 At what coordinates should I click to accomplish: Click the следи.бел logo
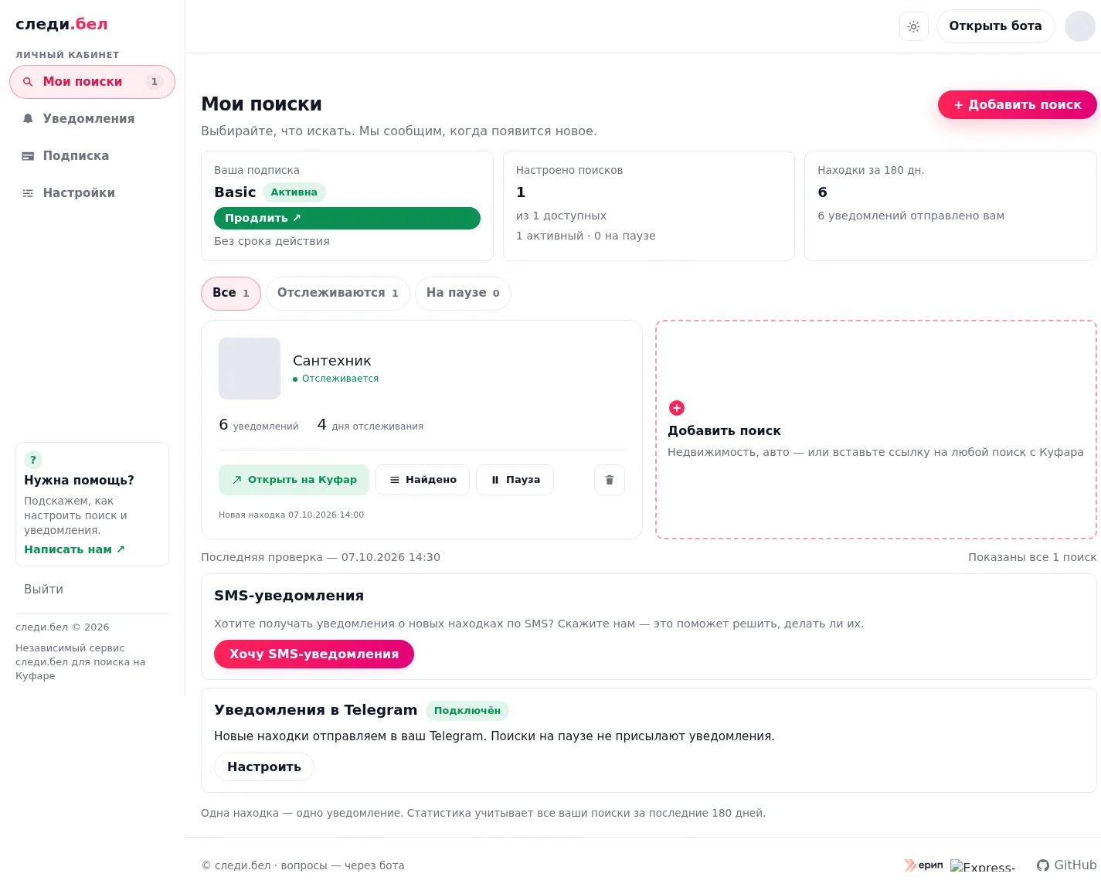pyautogui.click(x=62, y=24)
